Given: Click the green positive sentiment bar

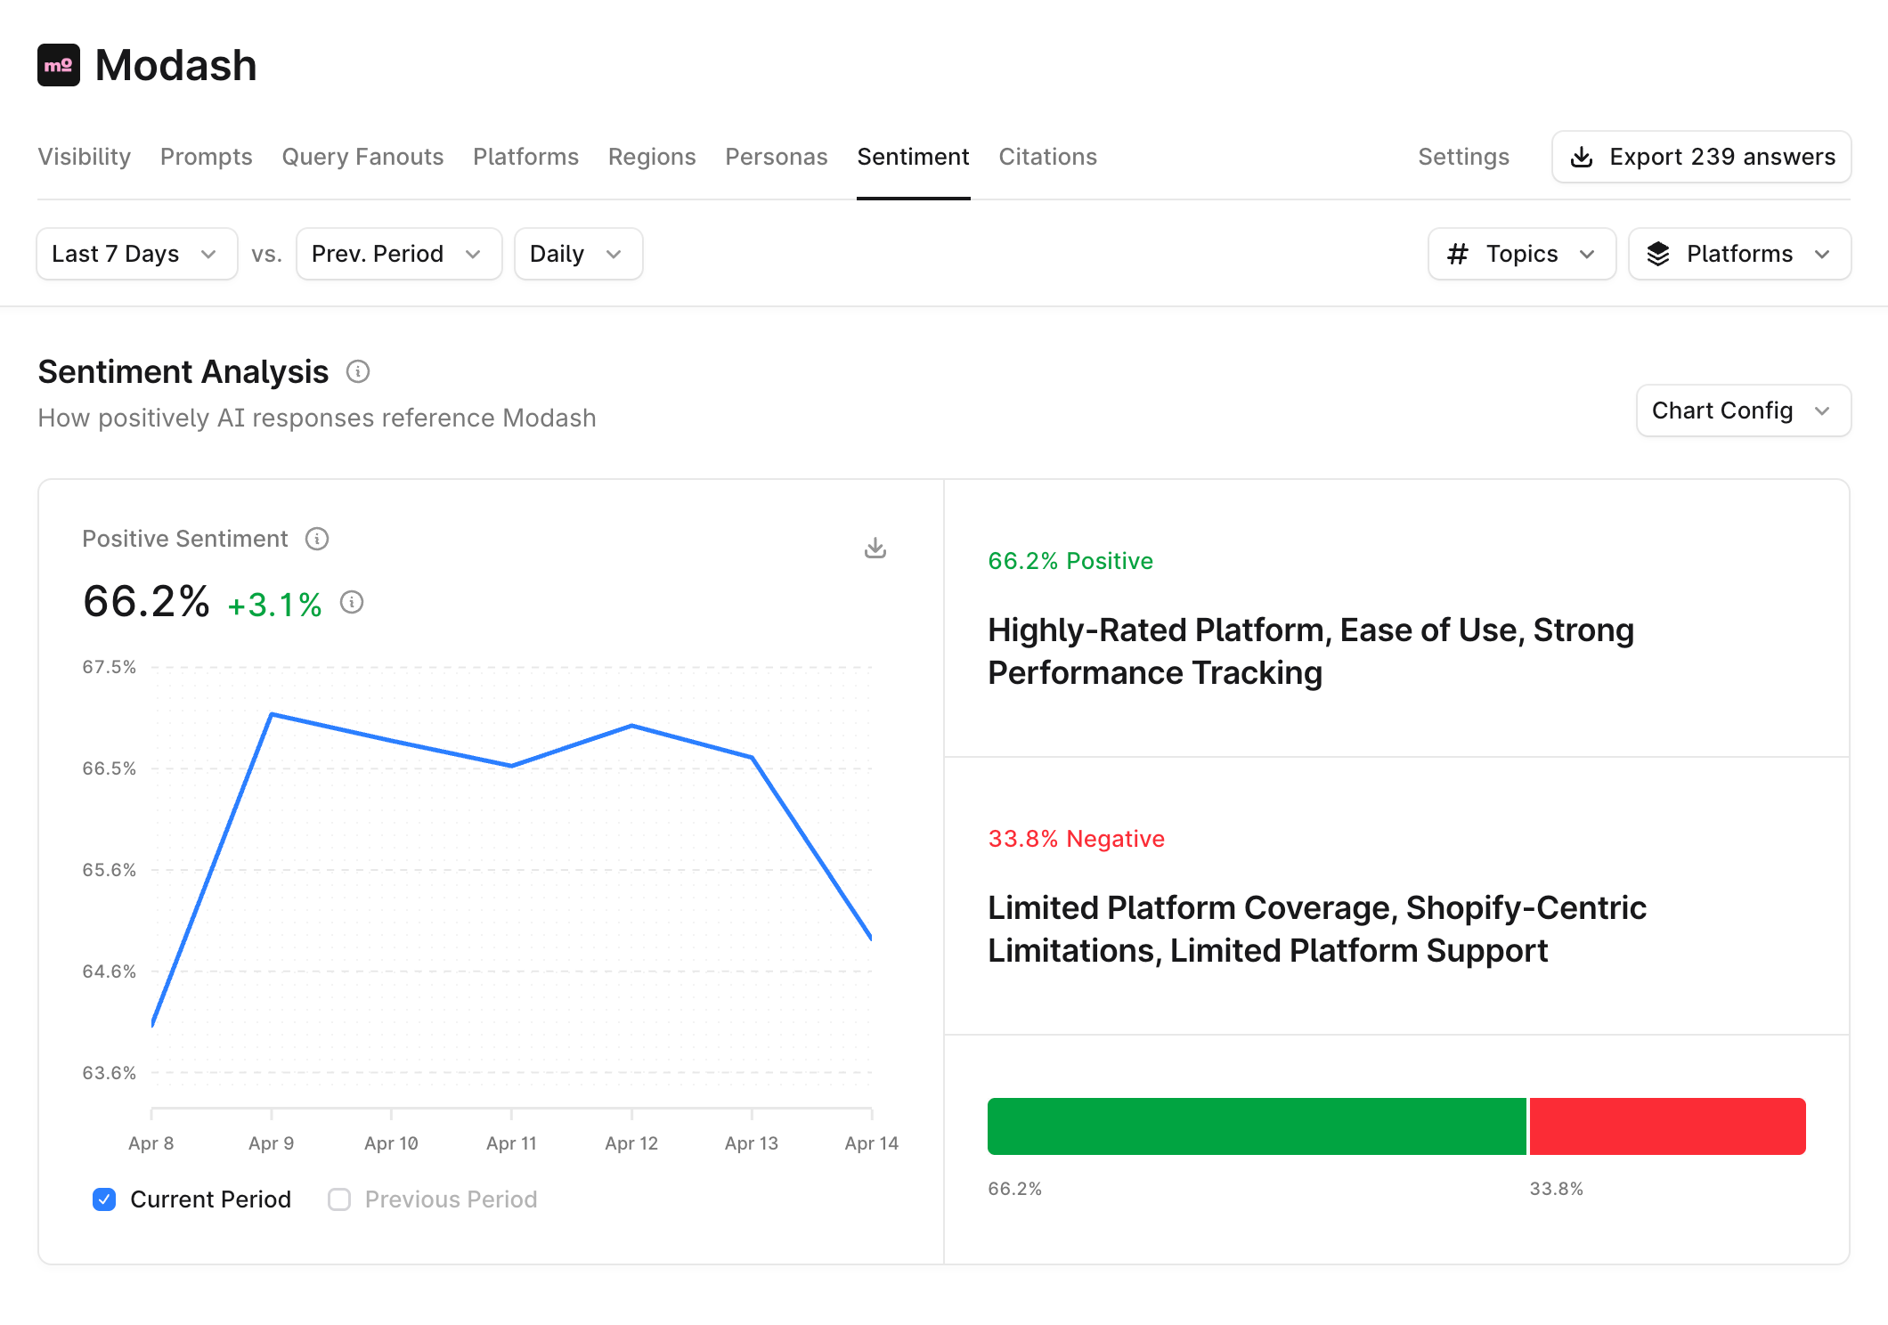Looking at the screenshot, I should coord(1257,1126).
